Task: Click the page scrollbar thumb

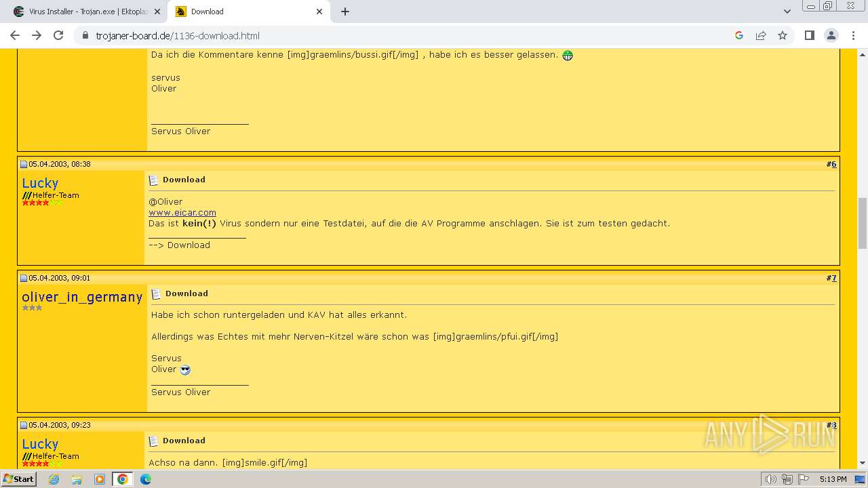Action: click(863, 223)
